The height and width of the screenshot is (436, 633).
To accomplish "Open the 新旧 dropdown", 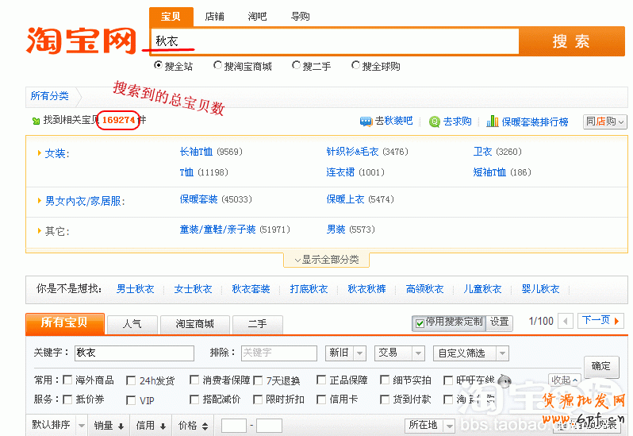I will coord(345,353).
